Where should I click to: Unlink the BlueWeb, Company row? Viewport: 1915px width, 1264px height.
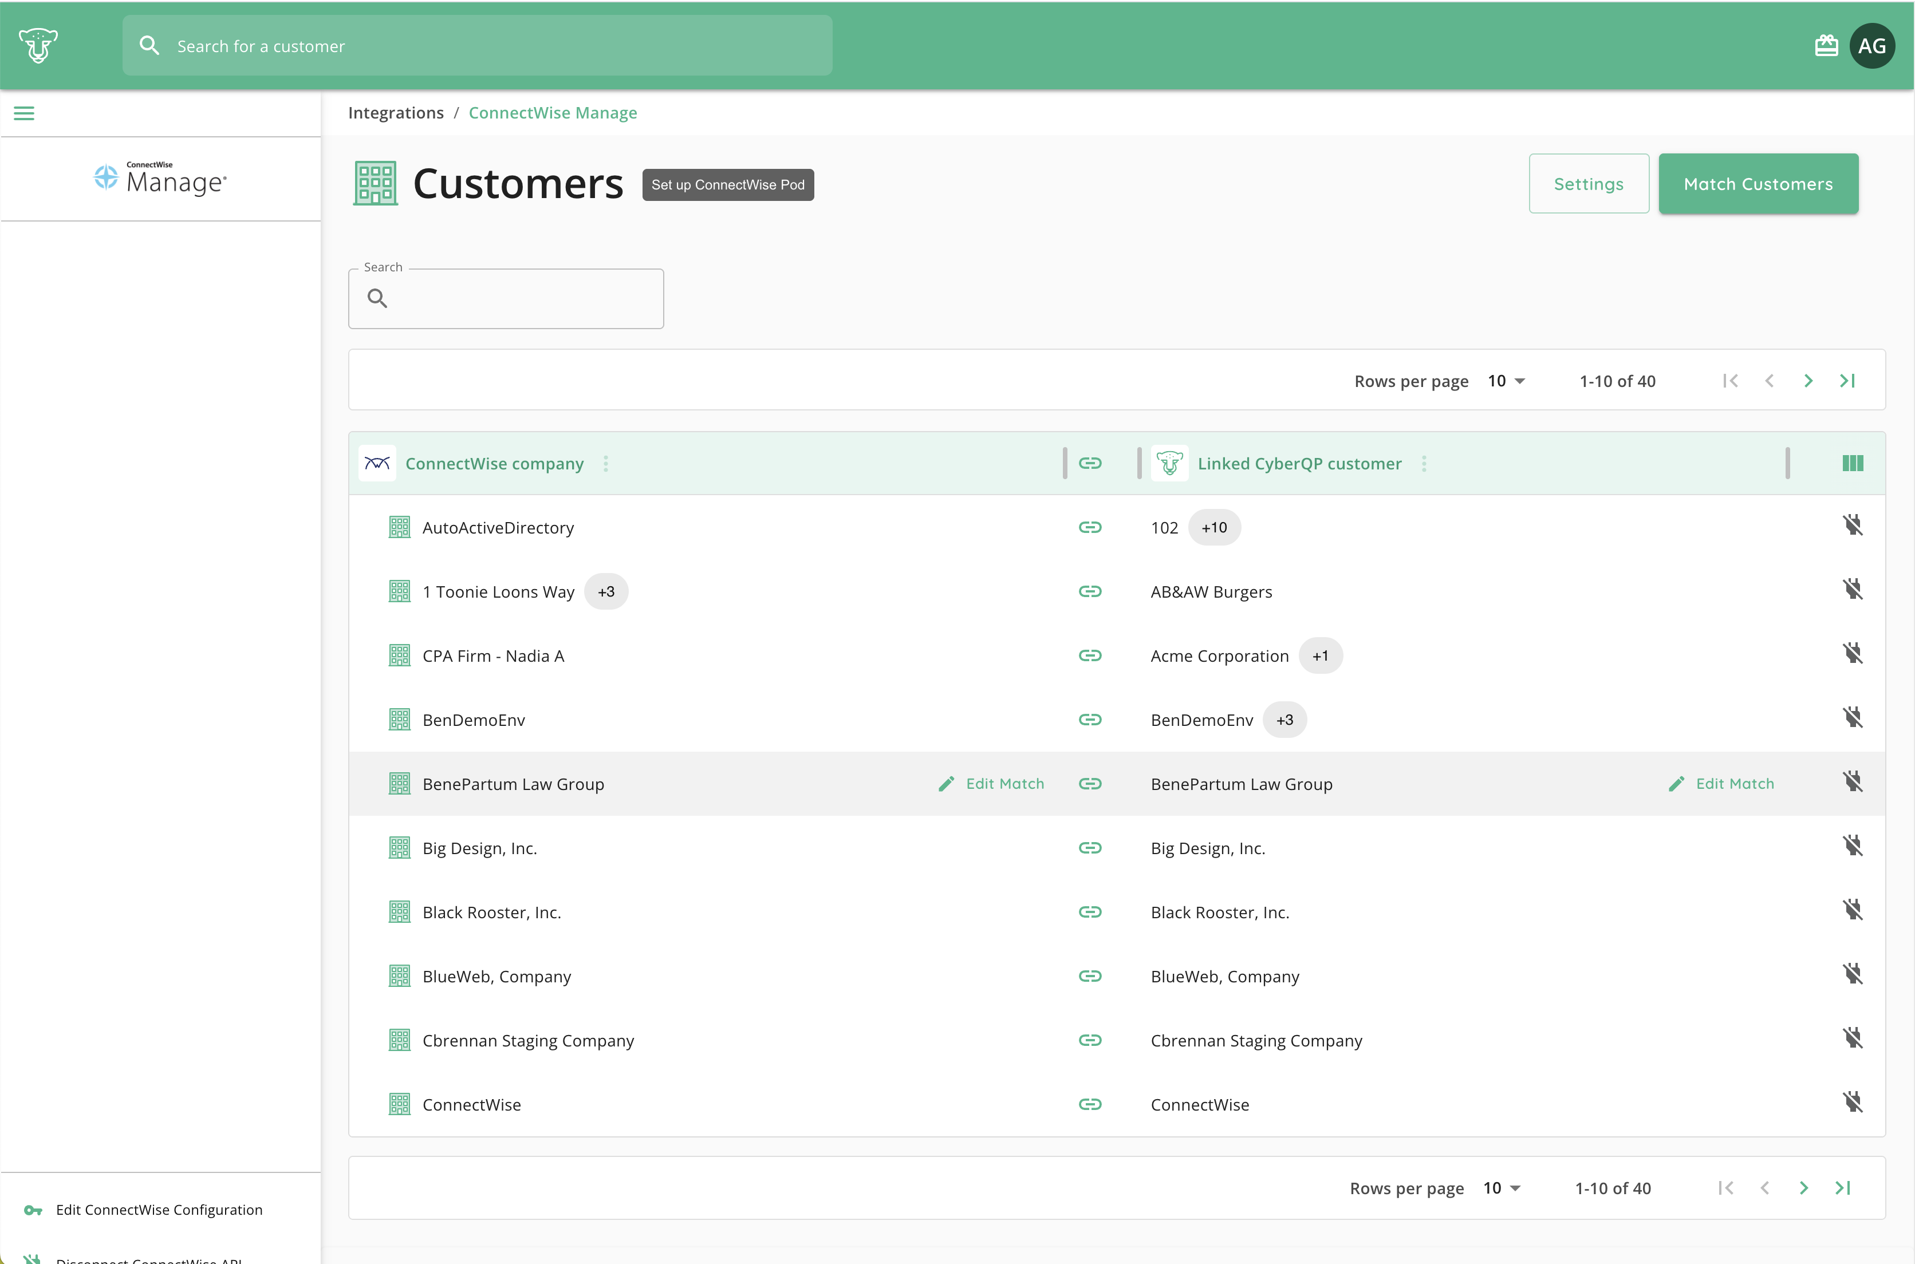coord(1852,974)
